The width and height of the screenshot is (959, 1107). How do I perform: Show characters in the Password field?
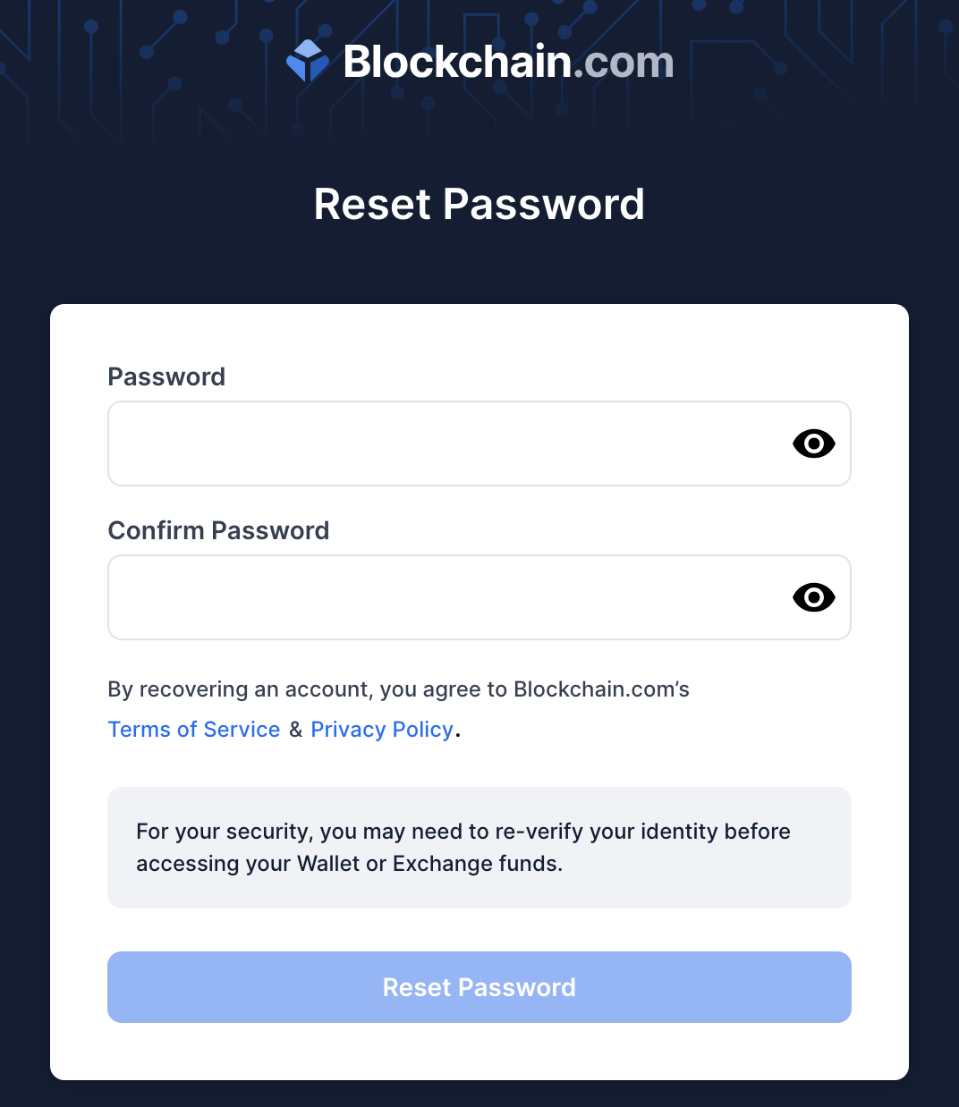tap(813, 444)
